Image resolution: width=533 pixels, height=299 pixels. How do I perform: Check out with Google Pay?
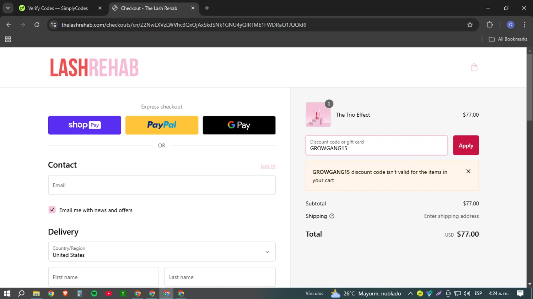239,125
